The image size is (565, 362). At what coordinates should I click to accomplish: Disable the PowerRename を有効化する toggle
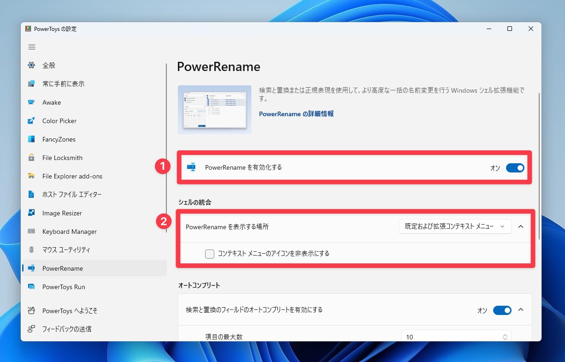click(515, 167)
